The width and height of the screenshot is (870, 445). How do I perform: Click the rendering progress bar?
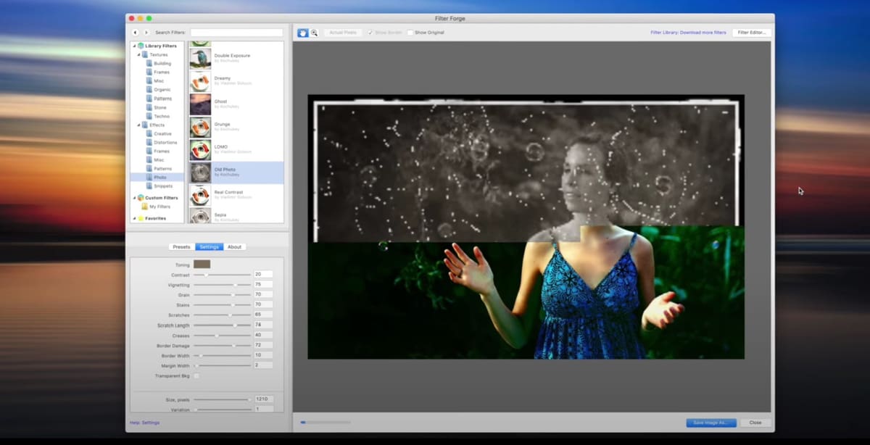[x=325, y=423]
